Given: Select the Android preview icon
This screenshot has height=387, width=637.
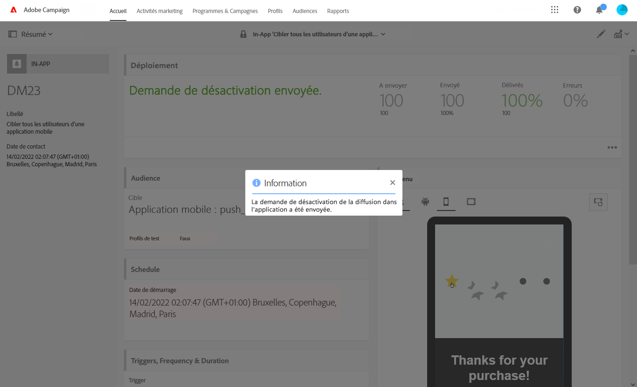Looking at the screenshot, I should [x=425, y=202].
